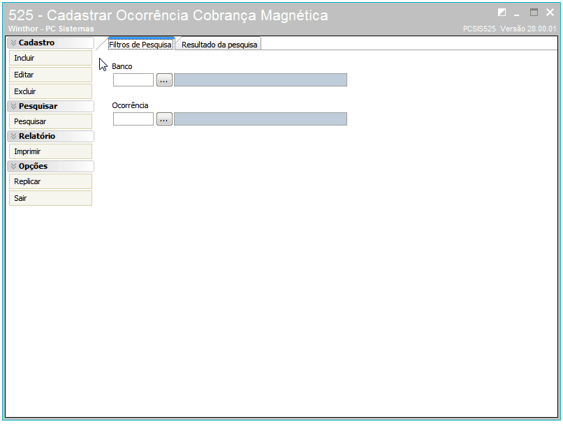Open Ocorrência lookup ellipsis button
This screenshot has width=563, height=424.
click(164, 119)
